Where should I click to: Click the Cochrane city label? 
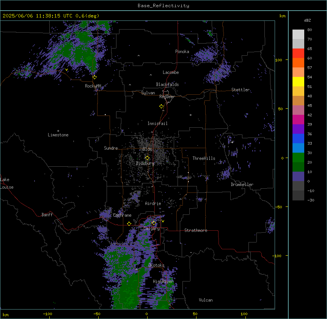coord(122,215)
